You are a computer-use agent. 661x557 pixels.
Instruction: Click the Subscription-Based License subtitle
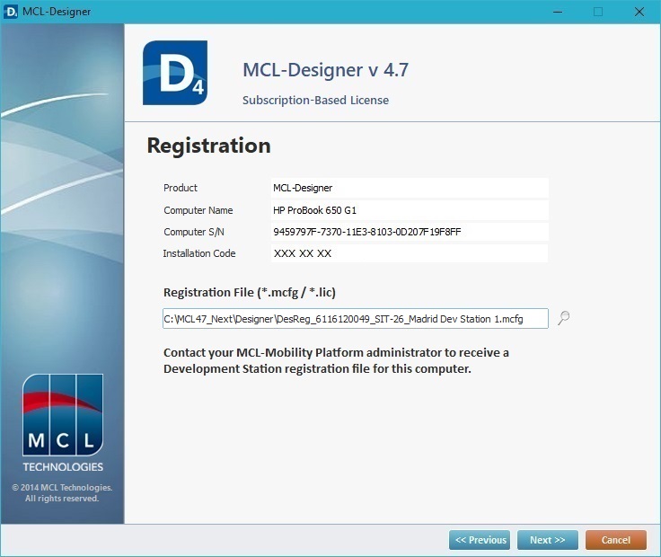pyautogui.click(x=315, y=101)
